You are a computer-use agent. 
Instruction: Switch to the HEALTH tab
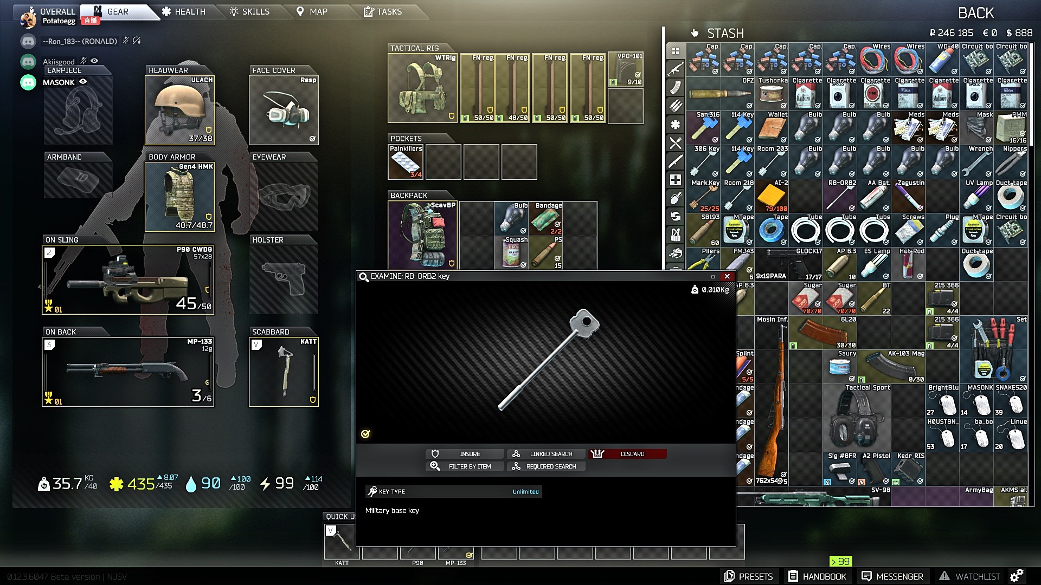click(x=183, y=11)
